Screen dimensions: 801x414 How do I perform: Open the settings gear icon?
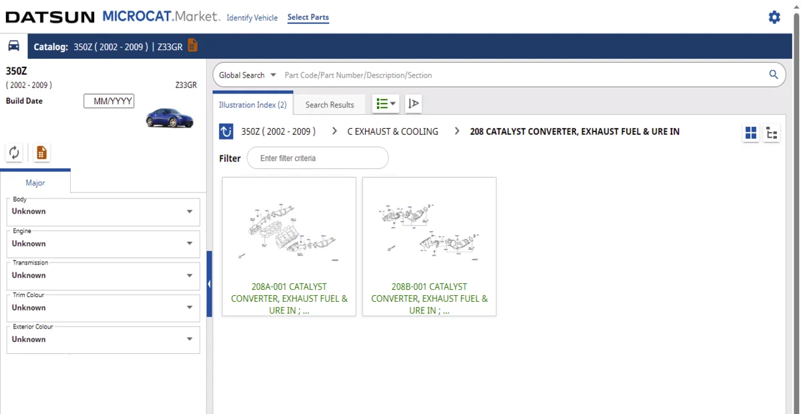click(x=774, y=17)
